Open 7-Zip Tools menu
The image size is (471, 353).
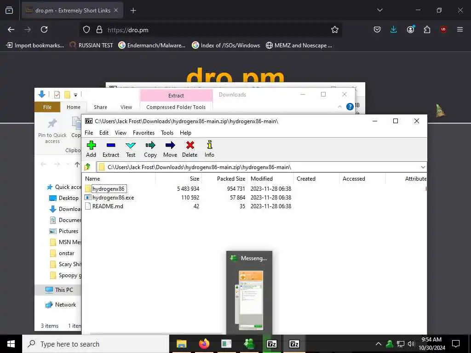click(167, 133)
